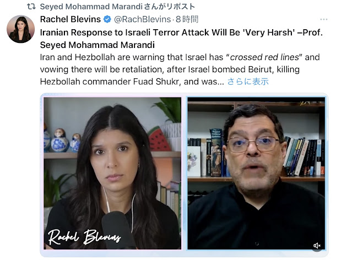Viewport: 352px width, 261px height.
Task: Play video by clicking the woman's panel
Action: [x=112, y=173]
